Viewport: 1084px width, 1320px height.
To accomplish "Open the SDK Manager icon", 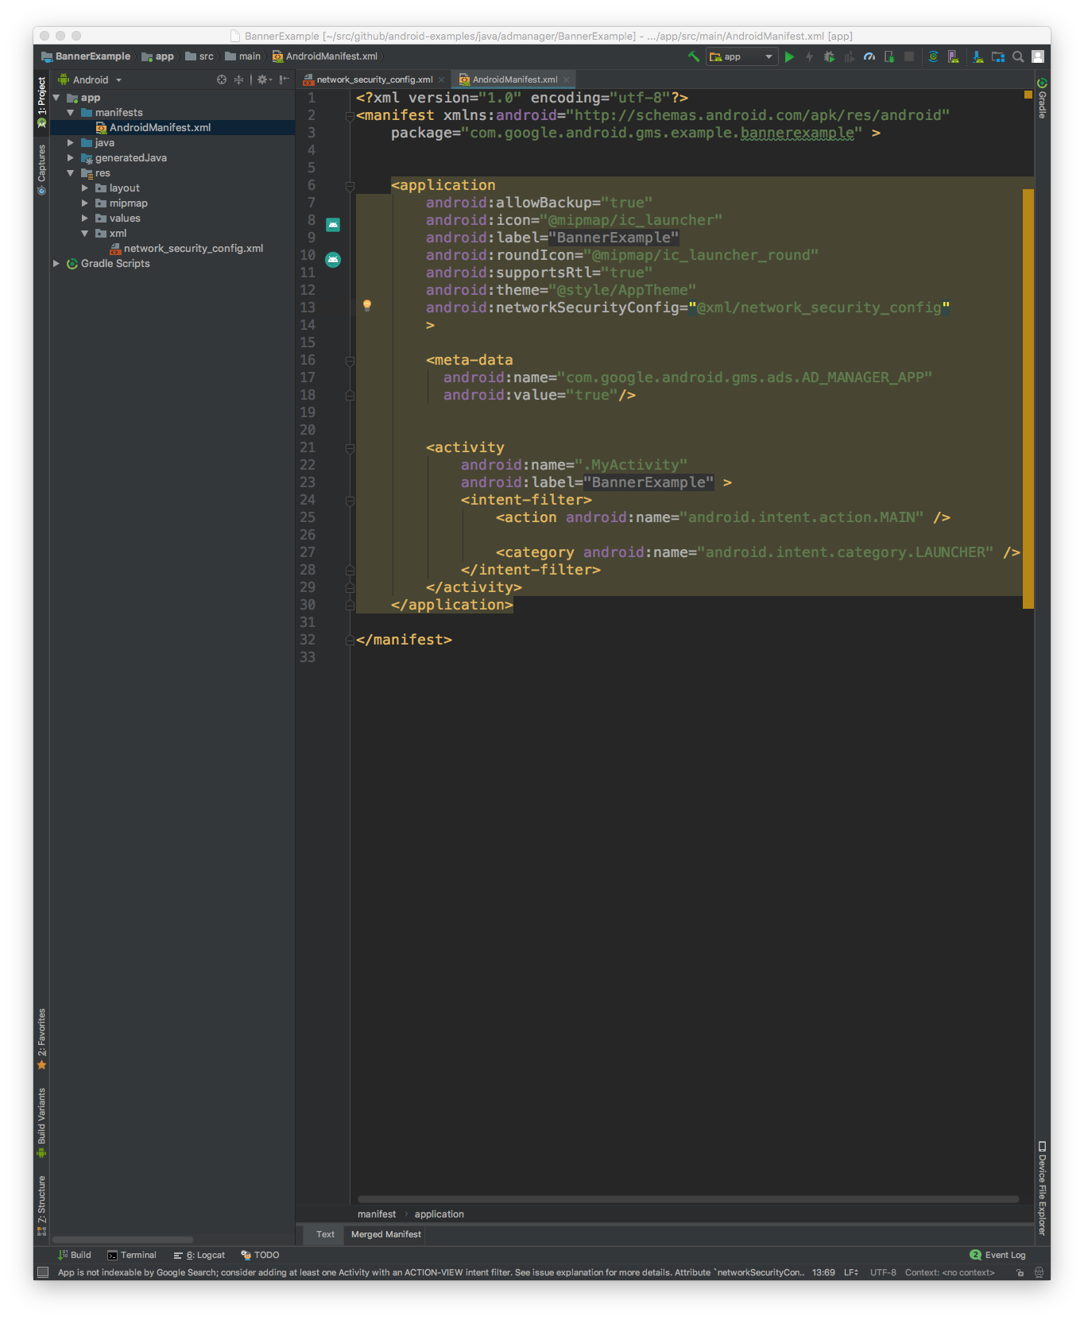I will point(978,56).
